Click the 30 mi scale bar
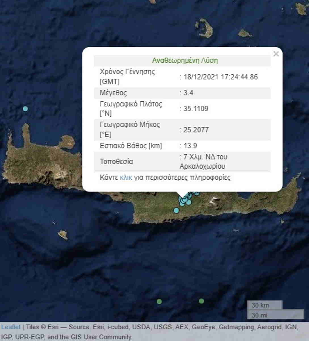 (275, 315)
